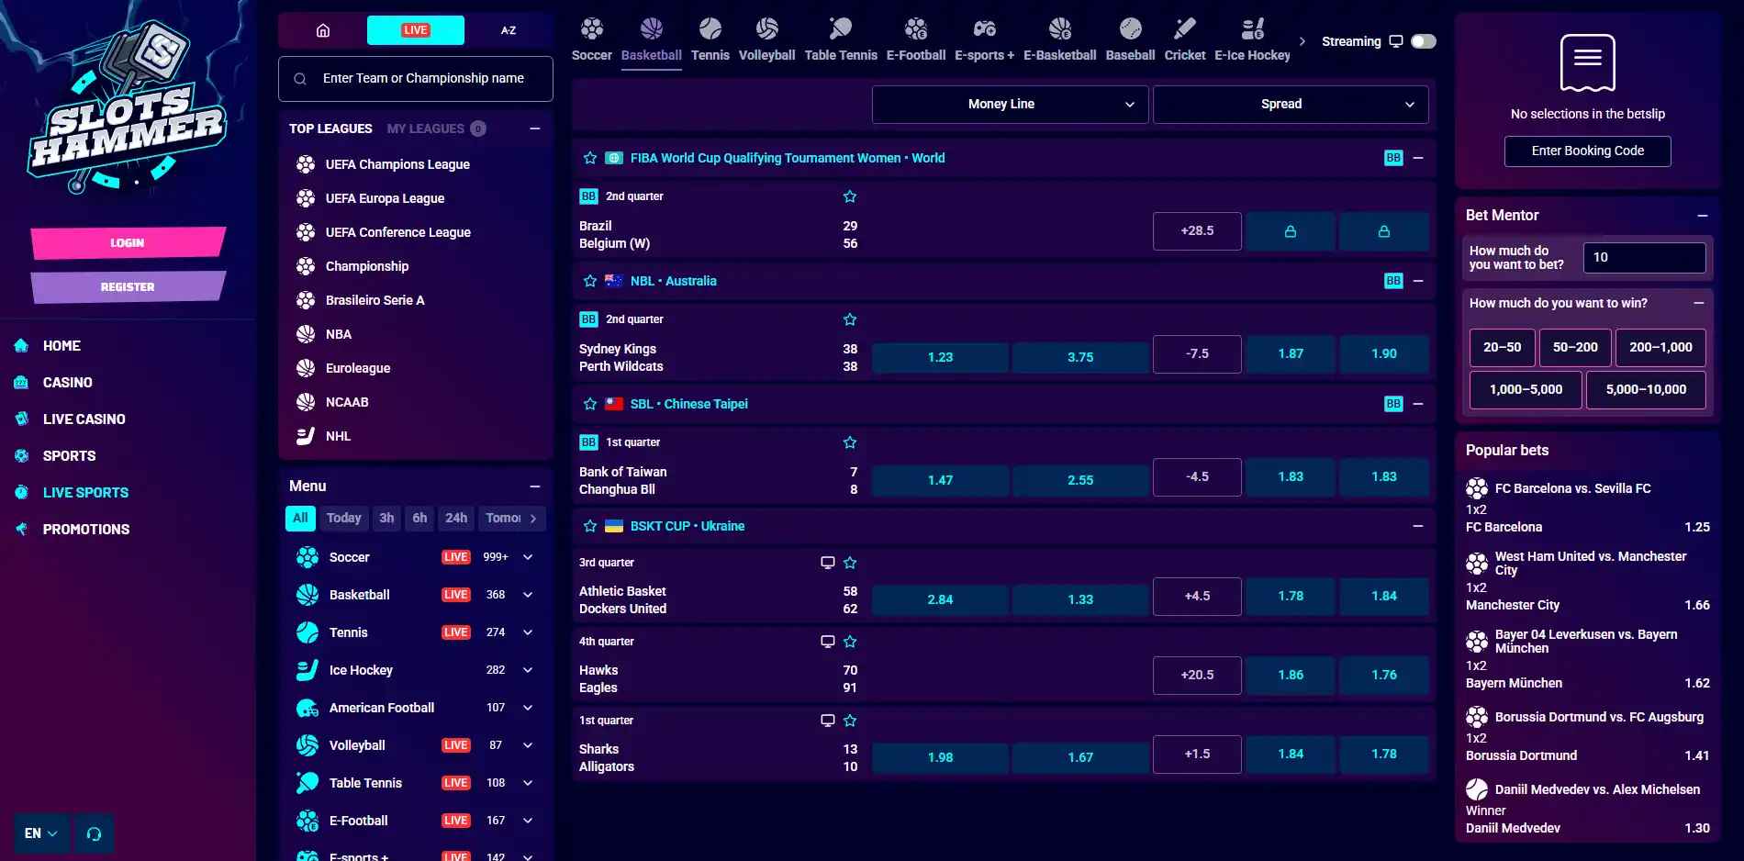The image size is (1744, 861).
Task: Click the team or championship search field
Action: (x=416, y=79)
